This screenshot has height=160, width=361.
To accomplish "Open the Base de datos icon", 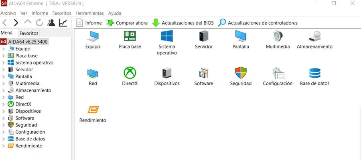I will pyautogui.click(x=315, y=73).
